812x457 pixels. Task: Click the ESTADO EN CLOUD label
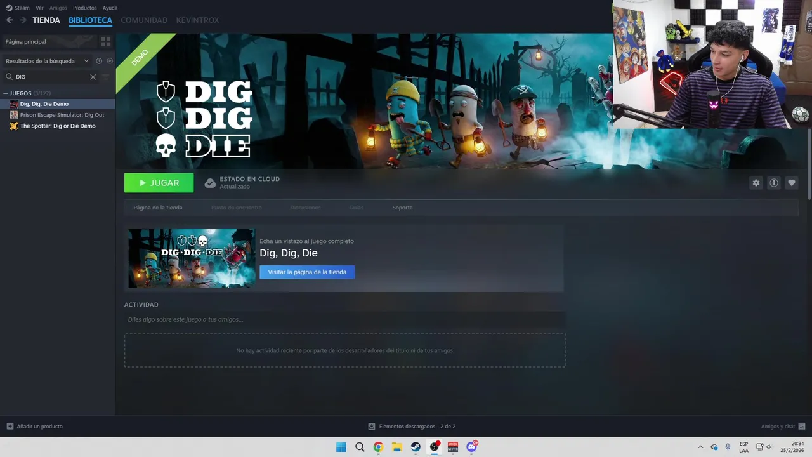(249, 179)
